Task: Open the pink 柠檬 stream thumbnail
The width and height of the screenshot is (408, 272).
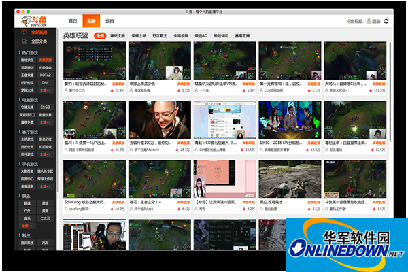Action: click(225, 179)
